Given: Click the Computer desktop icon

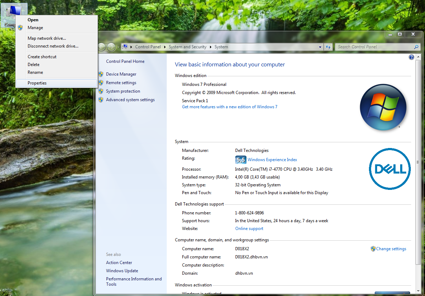Looking at the screenshot, I should [x=14, y=15].
